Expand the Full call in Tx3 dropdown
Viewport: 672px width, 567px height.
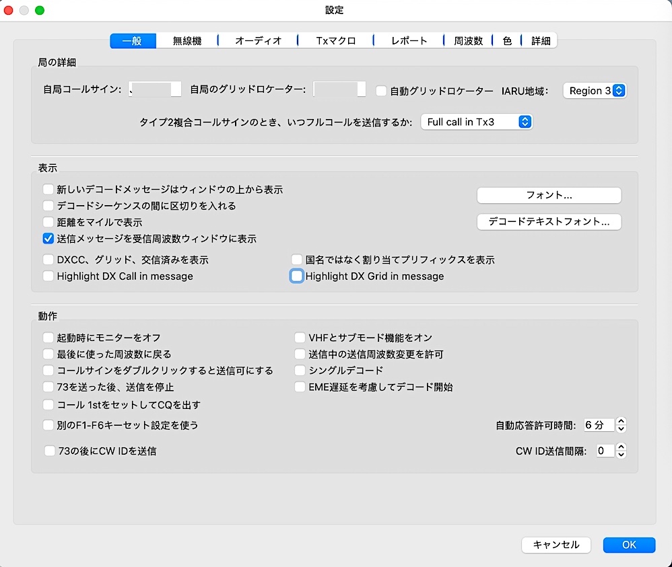[x=477, y=122]
